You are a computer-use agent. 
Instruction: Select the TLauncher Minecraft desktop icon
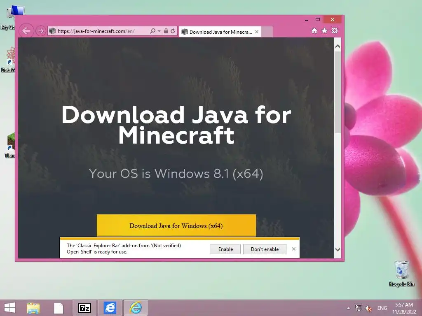[10, 145]
